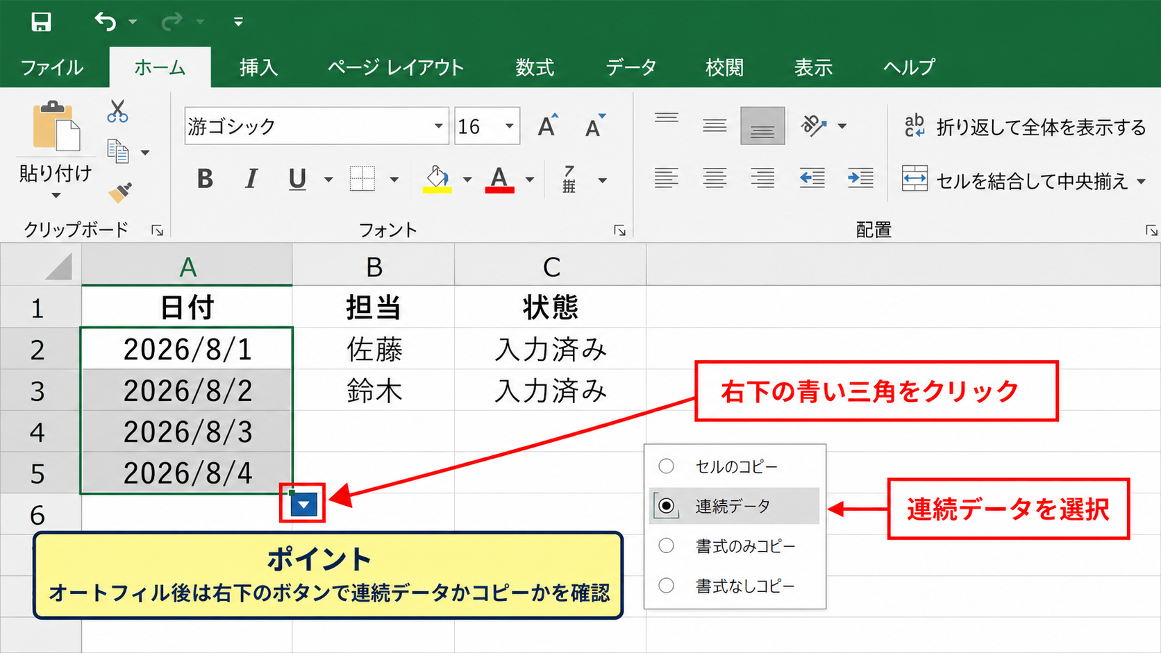1161x653 pixels.
Task: Expand the fill color dropdown
Action: pos(467,180)
